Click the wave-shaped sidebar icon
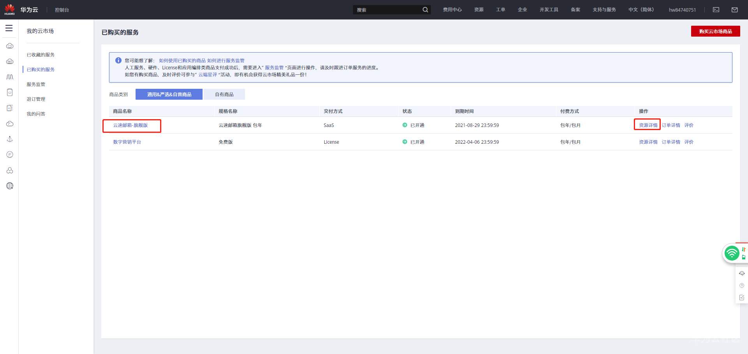This screenshot has width=748, height=354. [x=10, y=77]
